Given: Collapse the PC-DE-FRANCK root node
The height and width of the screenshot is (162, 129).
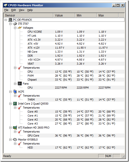Looking at the screenshot, I should click(x=6, y=20).
